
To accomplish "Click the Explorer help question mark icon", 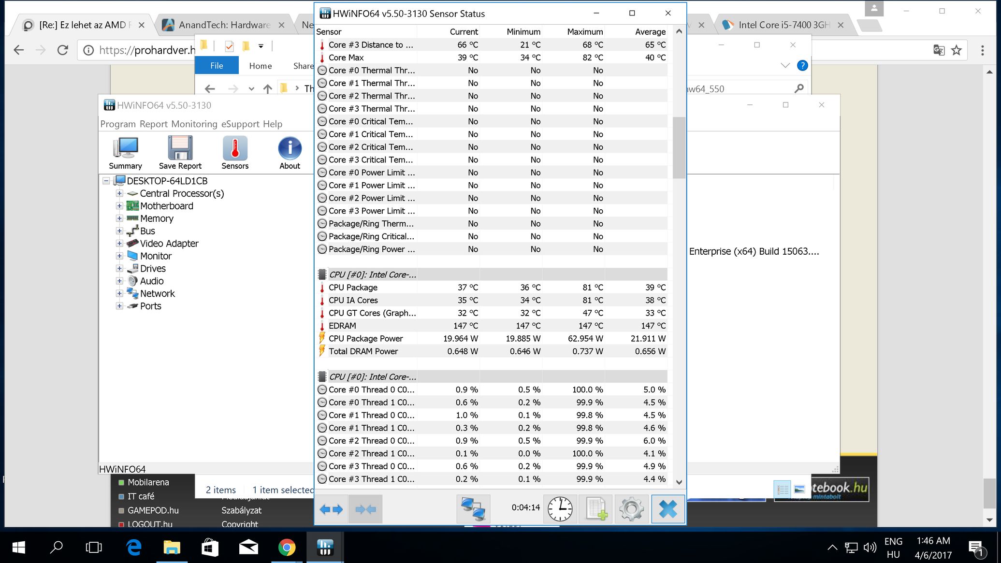I will coord(802,65).
